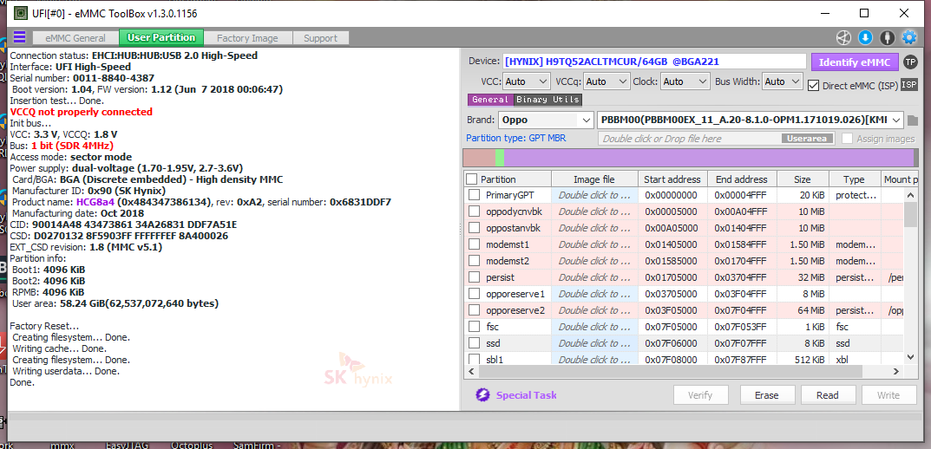Viewport: 931px width, 449px height.
Task: Click the Special Task lightning icon
Action: [482, 395]
